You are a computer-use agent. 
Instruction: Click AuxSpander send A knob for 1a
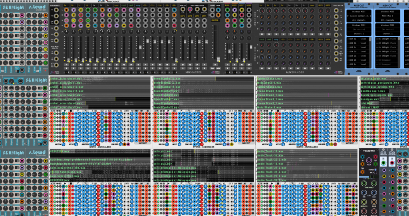[262, 10]
